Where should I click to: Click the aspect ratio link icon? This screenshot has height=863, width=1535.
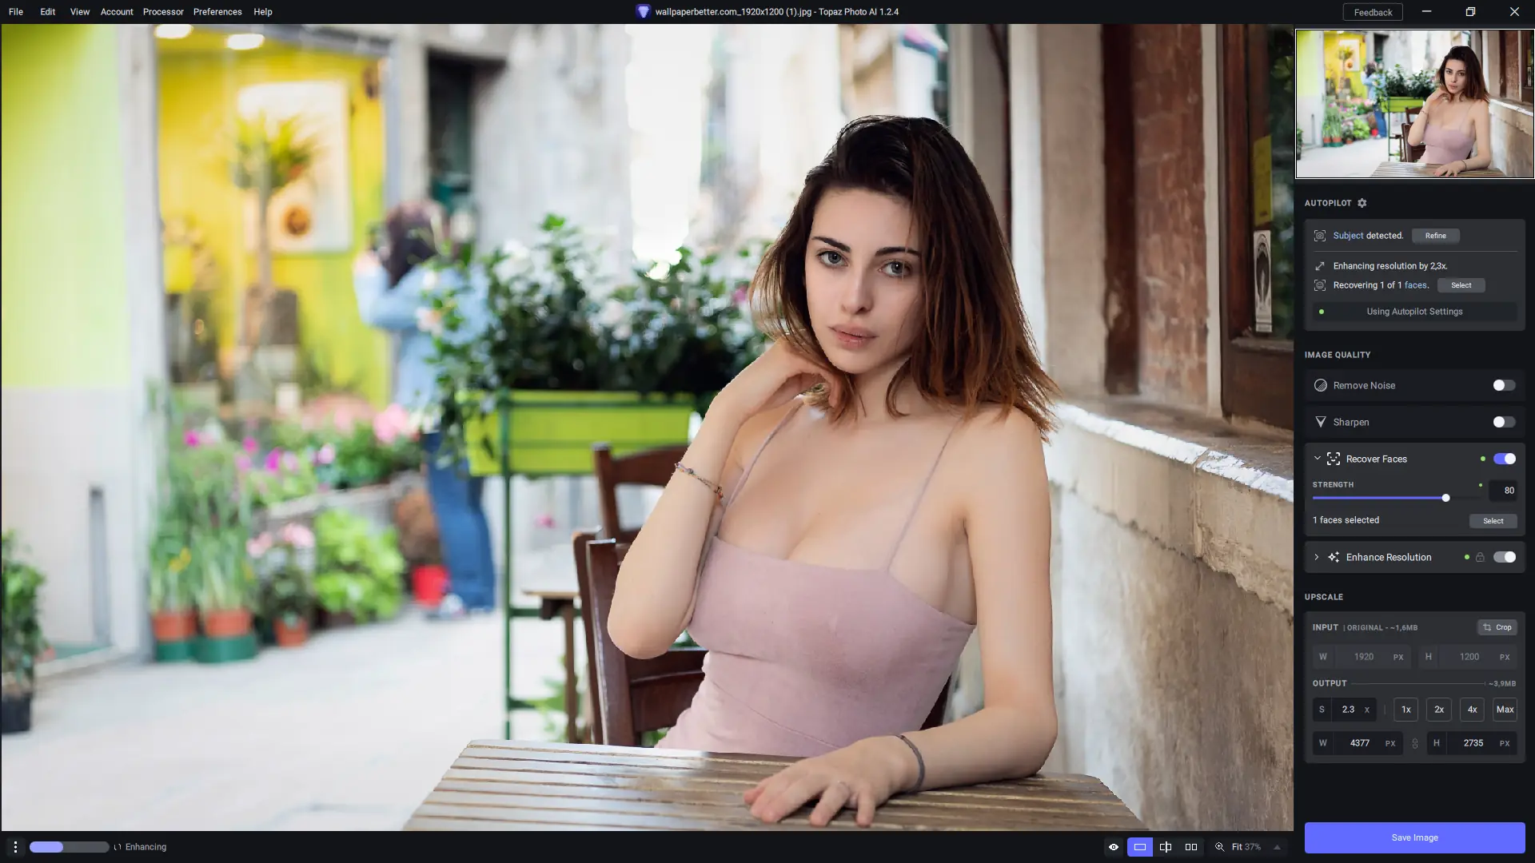pos(1414,743)
